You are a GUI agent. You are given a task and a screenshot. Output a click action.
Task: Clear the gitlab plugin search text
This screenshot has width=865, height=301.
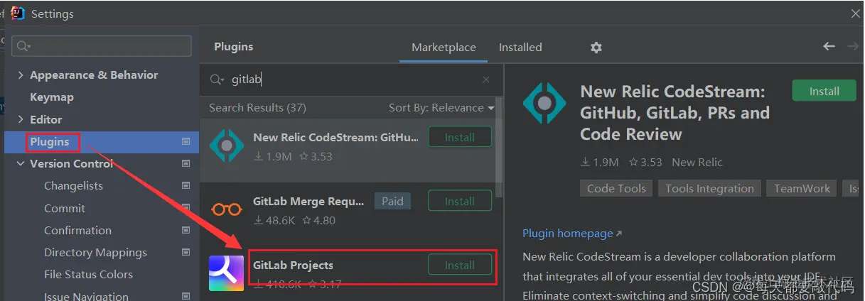[x=486, y=80]
